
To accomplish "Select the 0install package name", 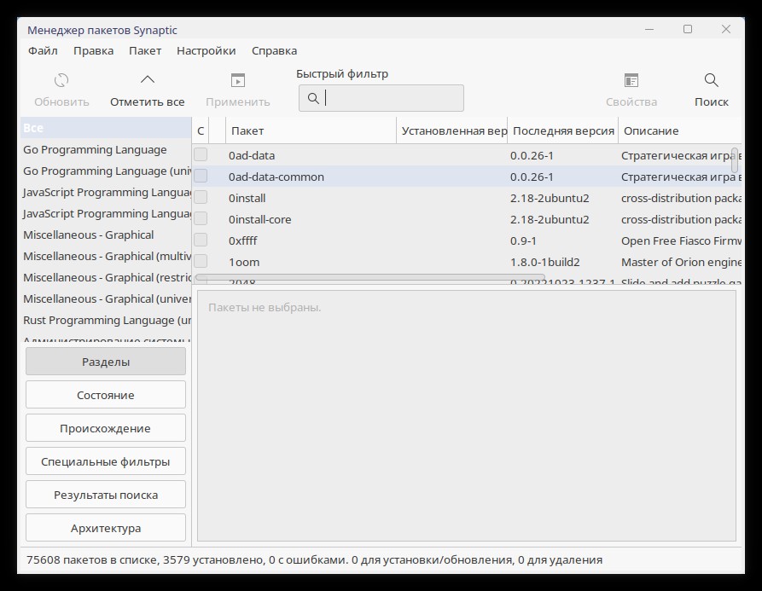I will (247, 198).
